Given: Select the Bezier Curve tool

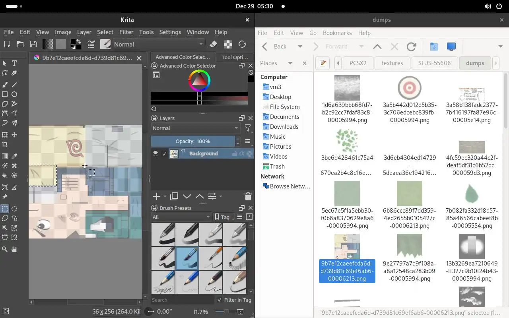Looking at the screenshot, I should tap(5, 113).
